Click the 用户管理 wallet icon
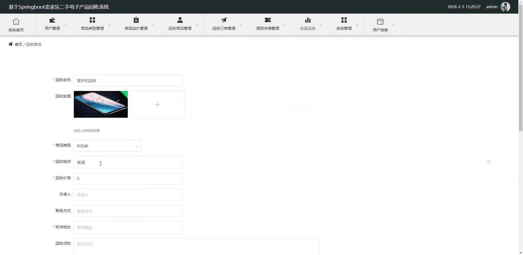 pos(52,20)
